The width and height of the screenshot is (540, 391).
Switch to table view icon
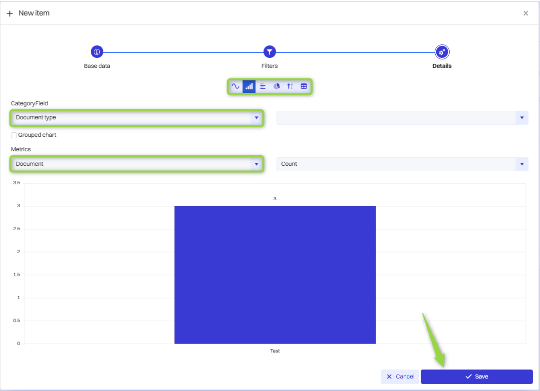click(303, 86)
